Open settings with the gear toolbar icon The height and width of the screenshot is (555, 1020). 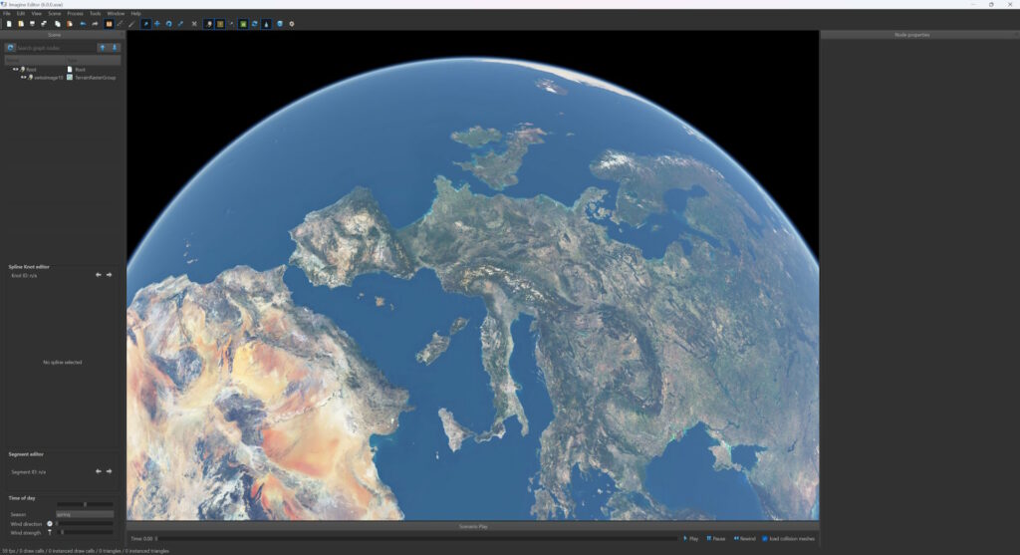point(292,24)
